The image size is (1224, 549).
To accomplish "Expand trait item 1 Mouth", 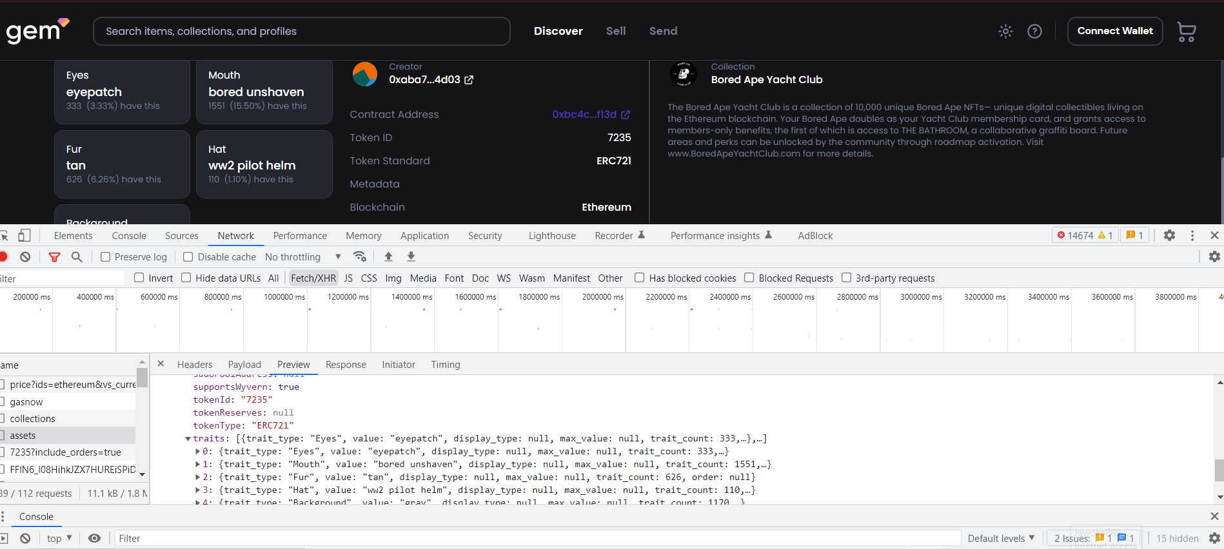I will 197,465.
